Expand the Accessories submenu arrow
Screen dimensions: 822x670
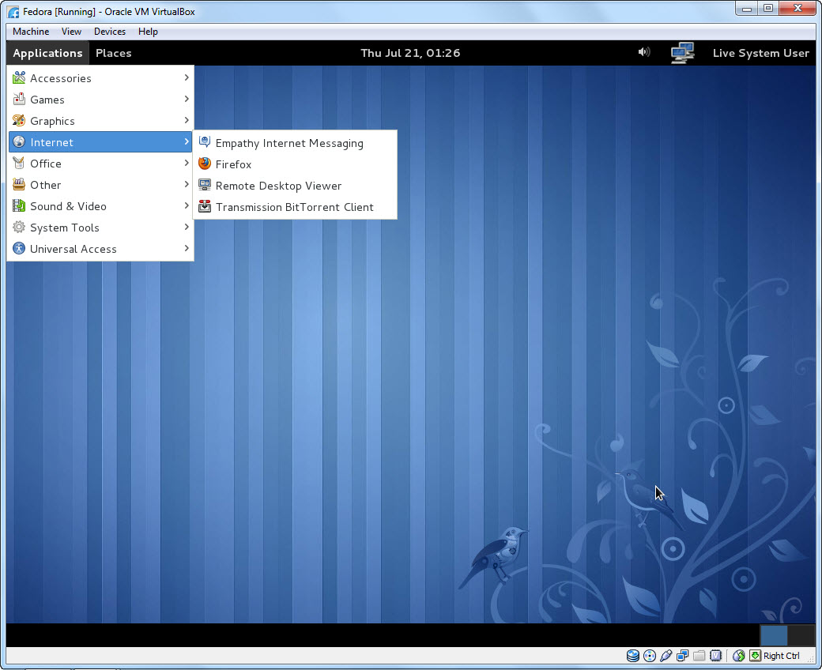pos(186,77)
